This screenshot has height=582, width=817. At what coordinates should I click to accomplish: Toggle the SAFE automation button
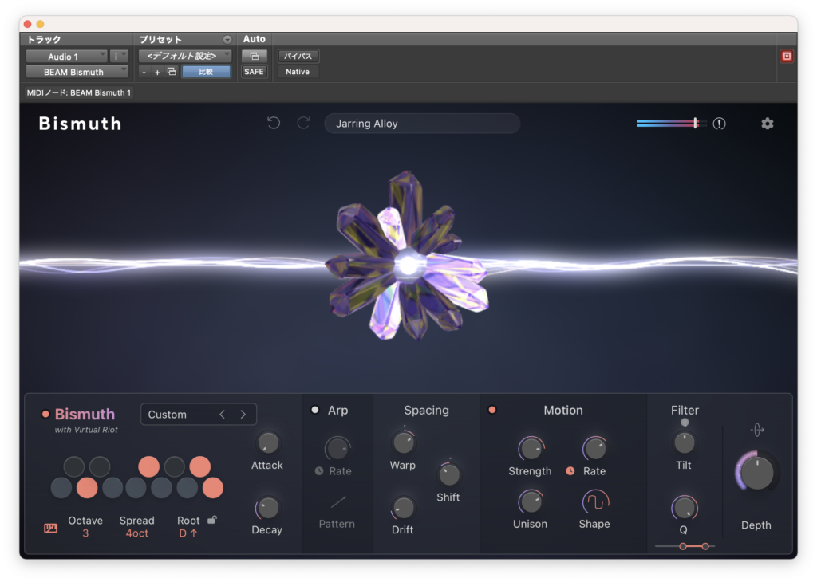click(254, 71)
